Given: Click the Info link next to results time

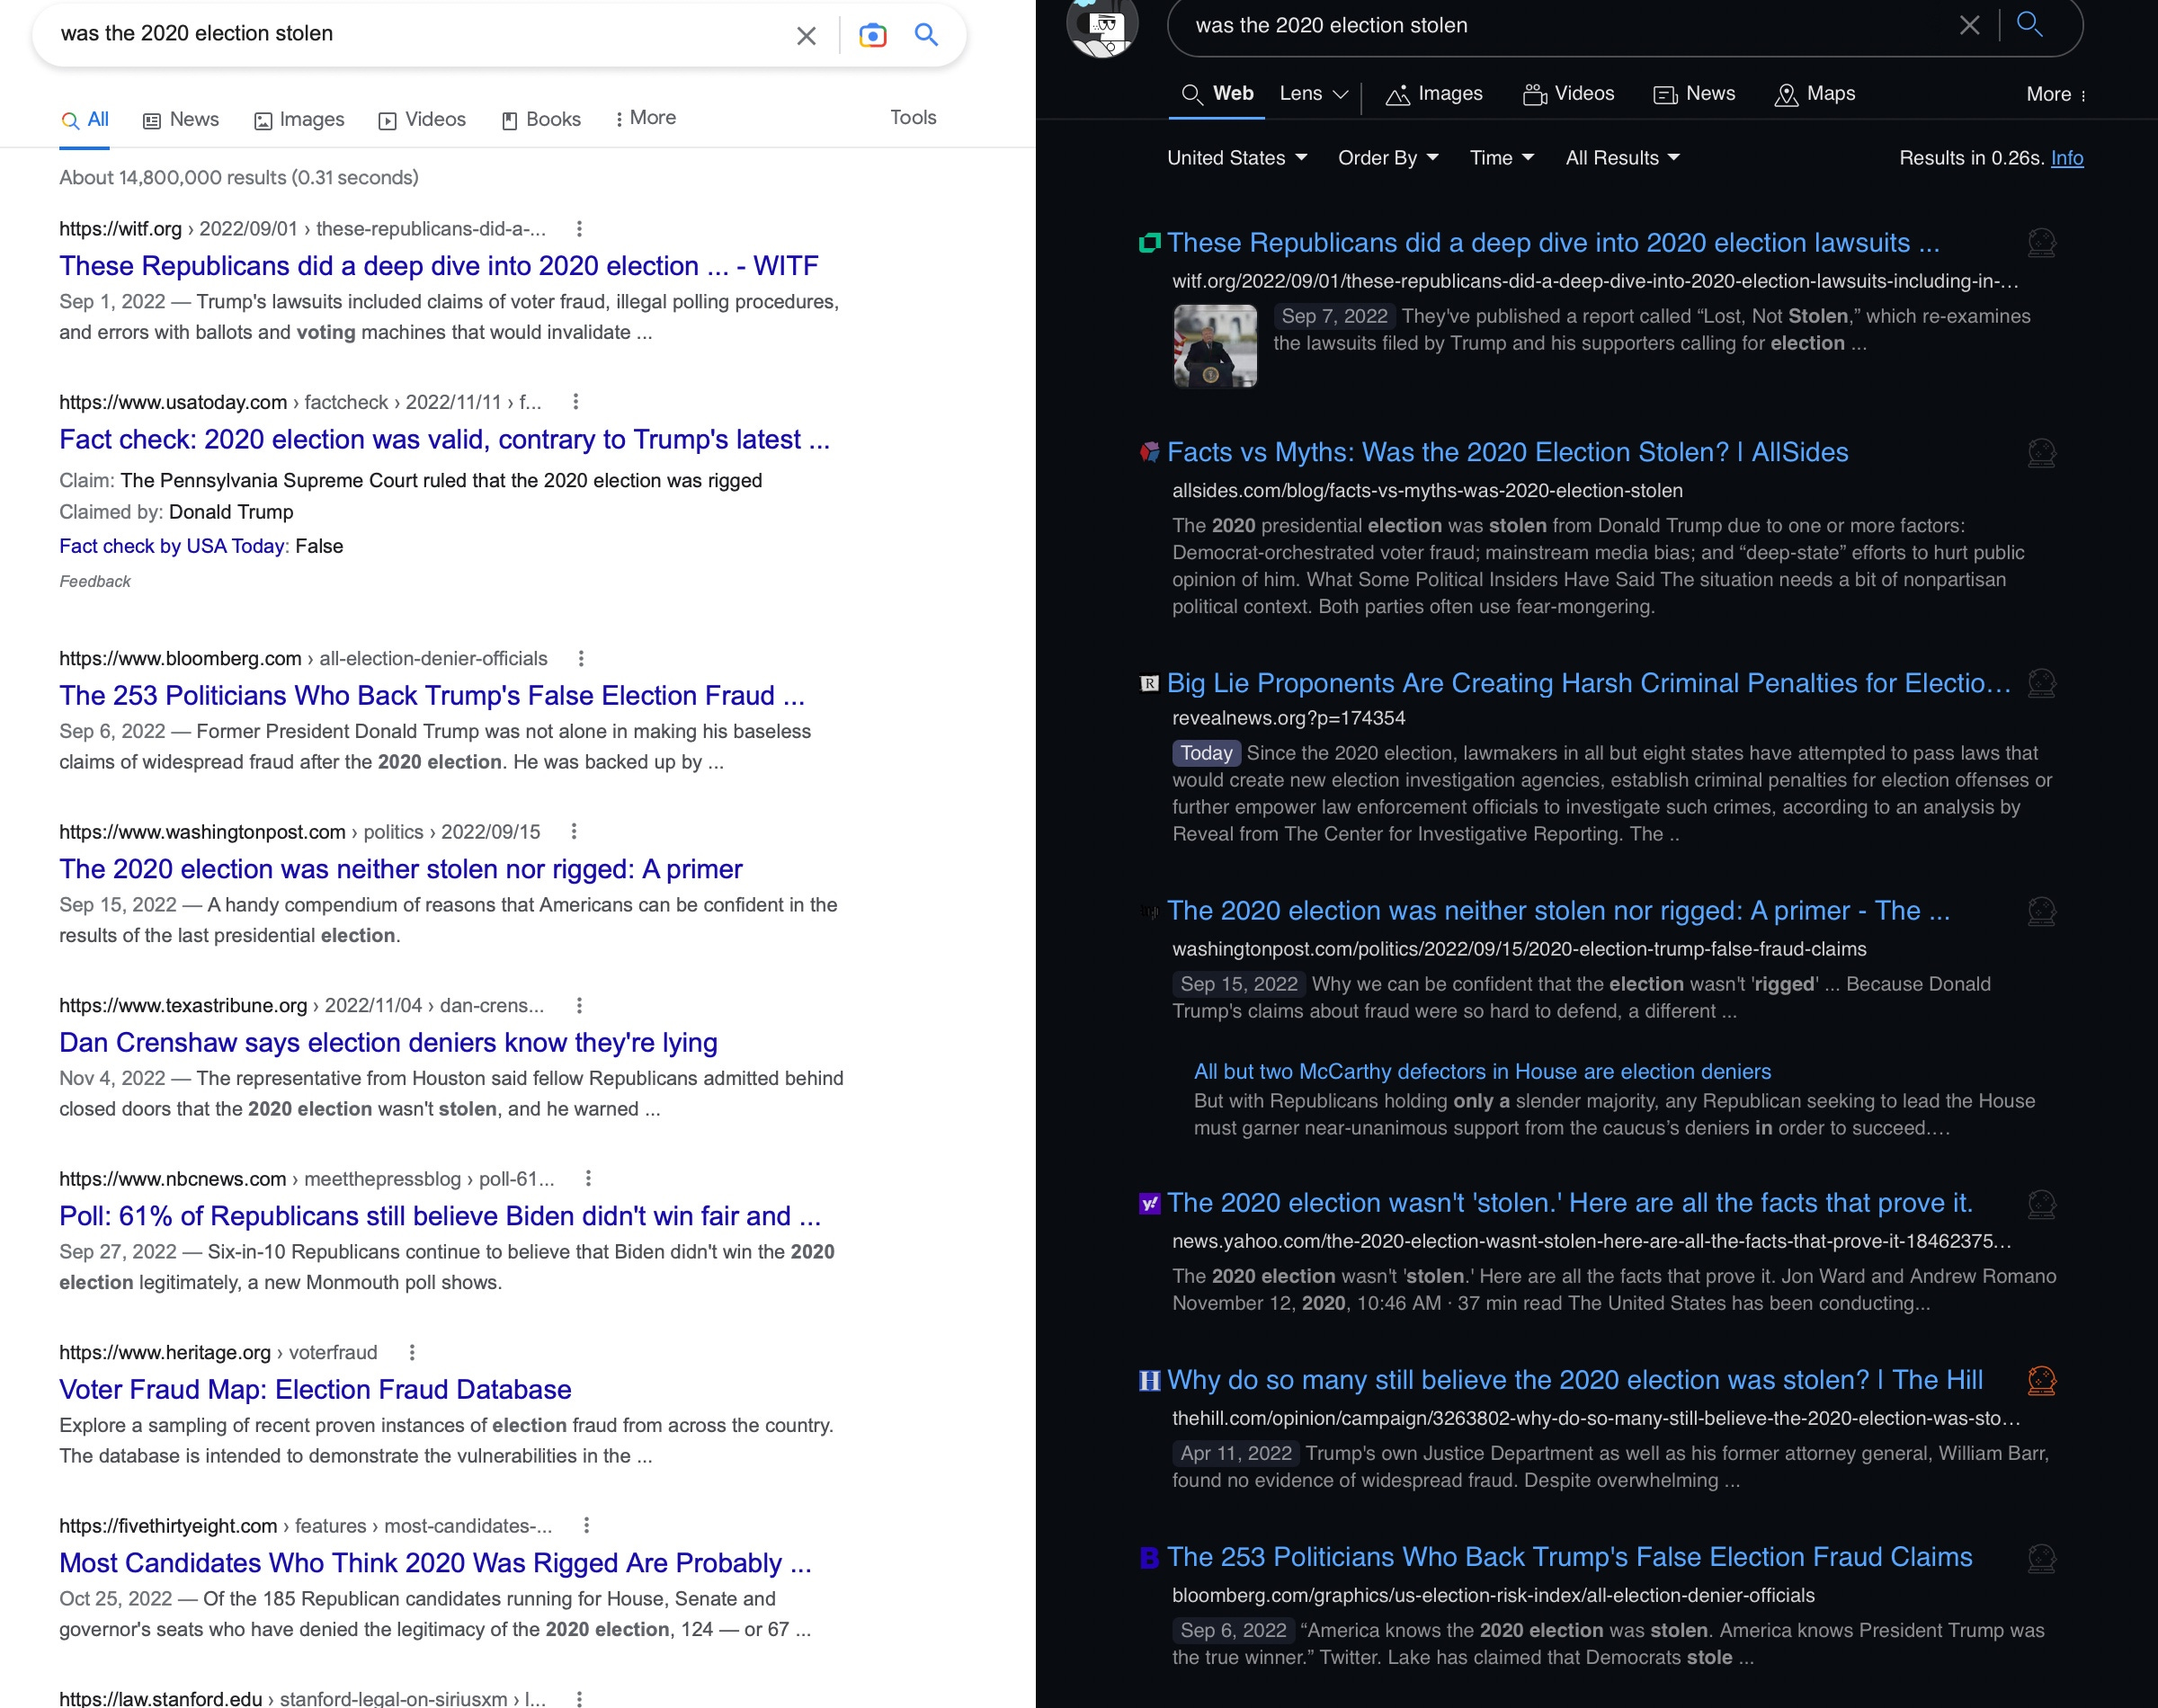Looking at the screenshot, I should coord(2067,158).
